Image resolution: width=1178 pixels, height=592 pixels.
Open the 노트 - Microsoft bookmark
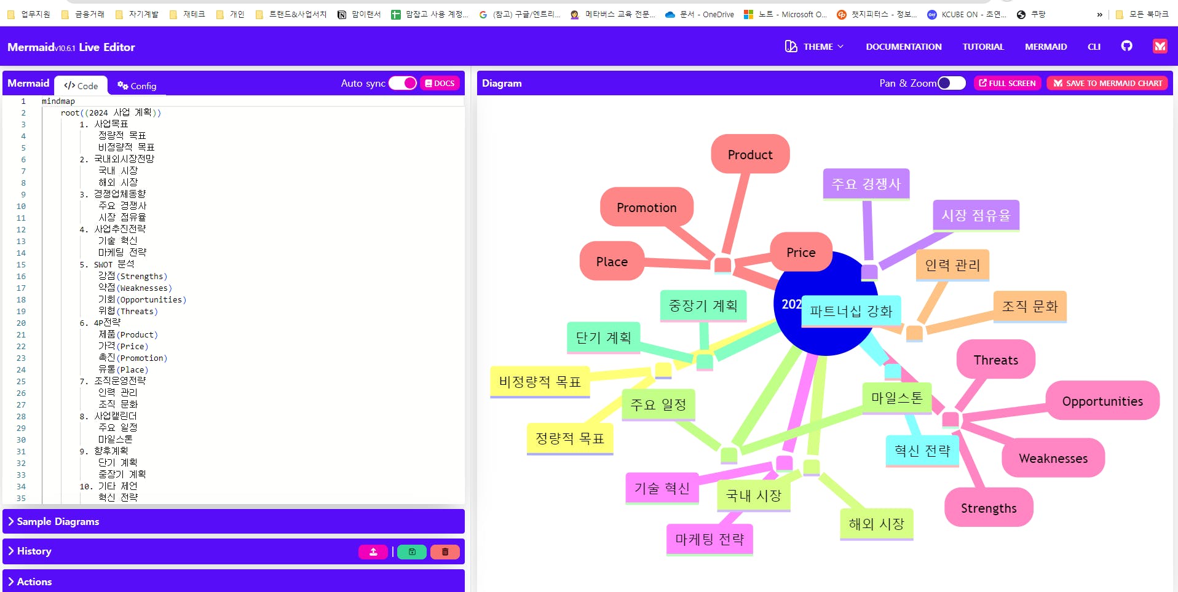(x=785, y=14)
